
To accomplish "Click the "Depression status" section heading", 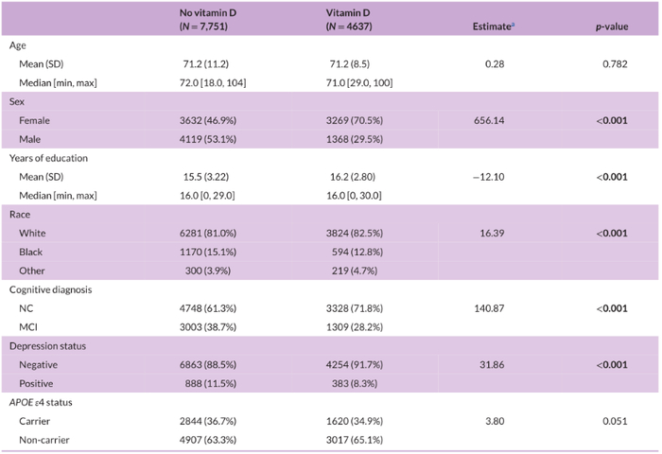I will (49, 345).
